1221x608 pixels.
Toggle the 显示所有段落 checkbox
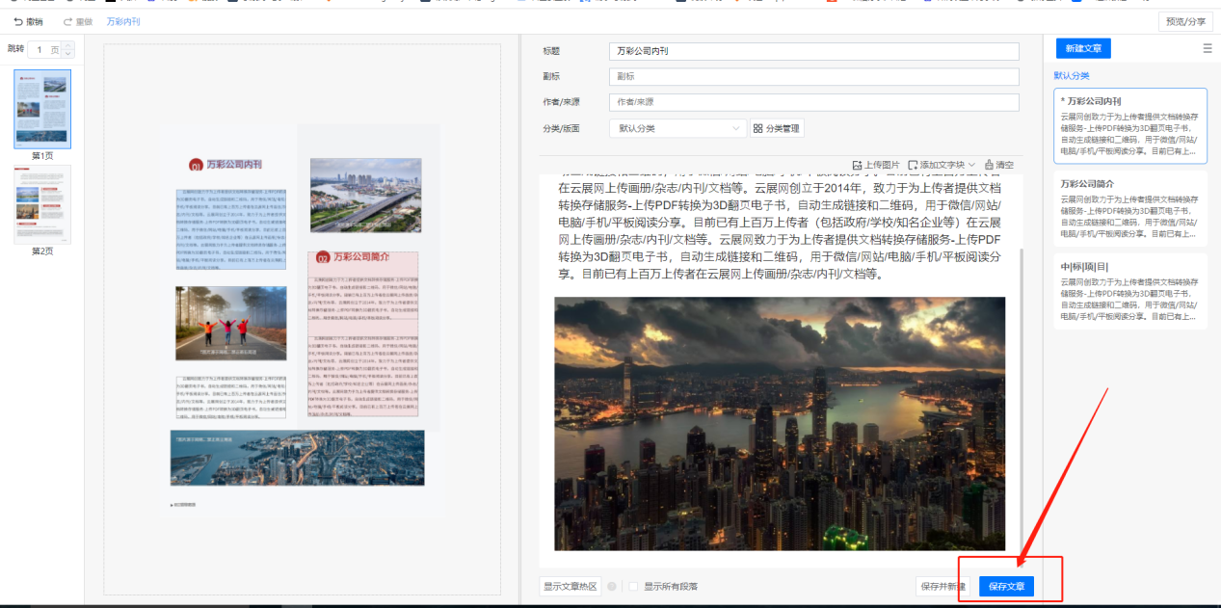(x=634, y=586)
